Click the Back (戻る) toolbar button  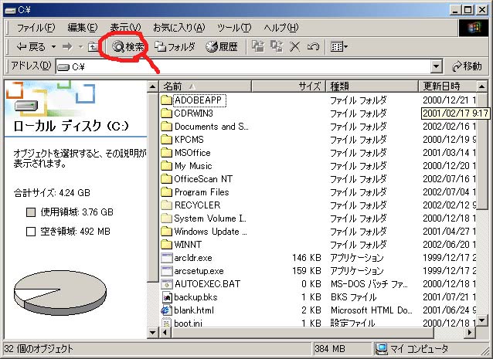point(31,47)
